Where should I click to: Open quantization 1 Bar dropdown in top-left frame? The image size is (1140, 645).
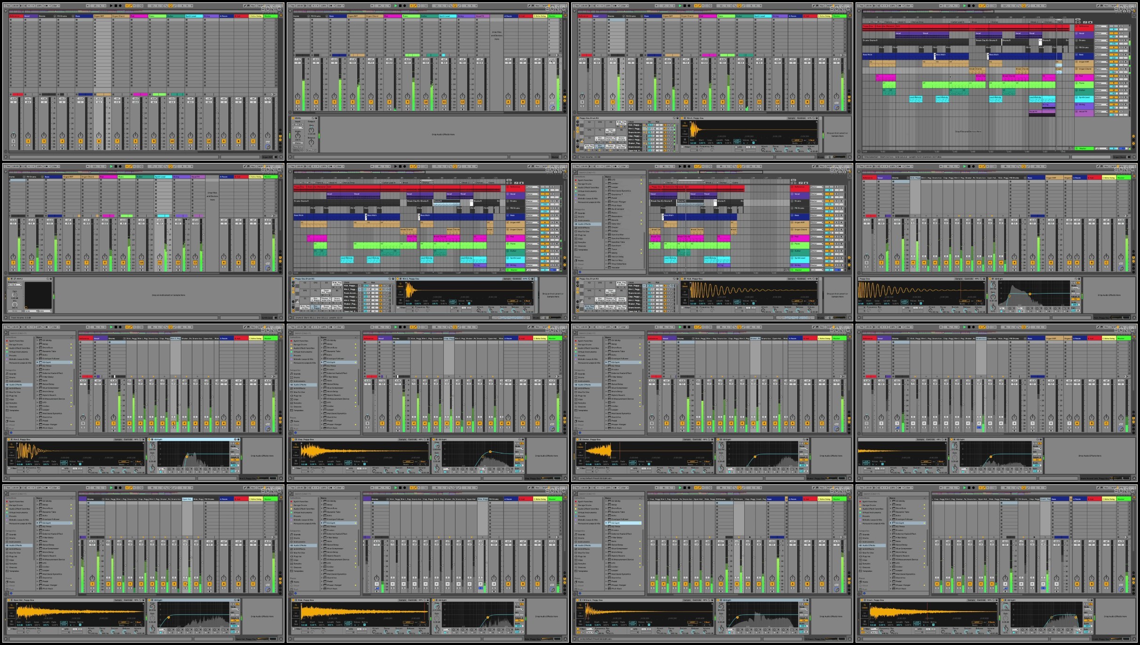tap(56, 6)
